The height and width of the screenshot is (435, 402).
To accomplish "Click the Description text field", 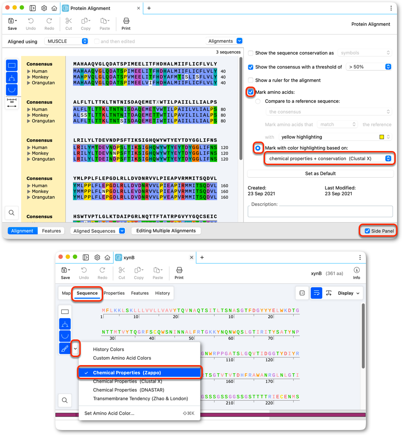I will [x=320, y=211].
